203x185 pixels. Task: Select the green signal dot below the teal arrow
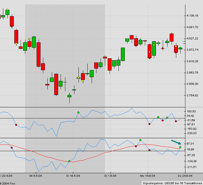coord(180,147)
